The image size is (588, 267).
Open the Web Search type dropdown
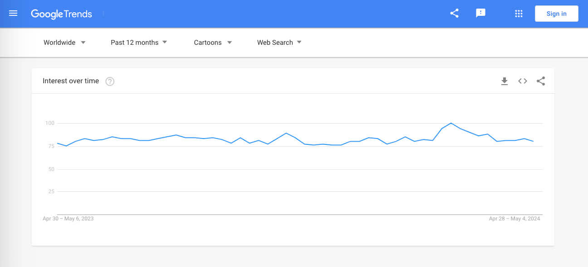point(279,43)
